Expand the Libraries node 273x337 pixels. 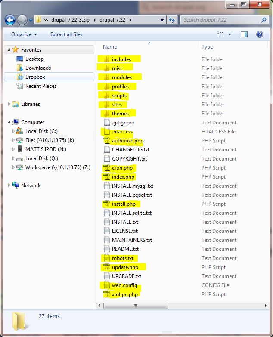coord(9,104)
